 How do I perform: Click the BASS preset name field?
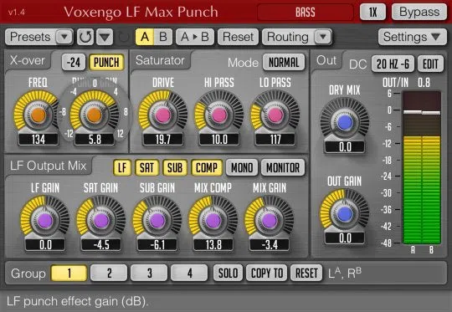tap(306, 13)
